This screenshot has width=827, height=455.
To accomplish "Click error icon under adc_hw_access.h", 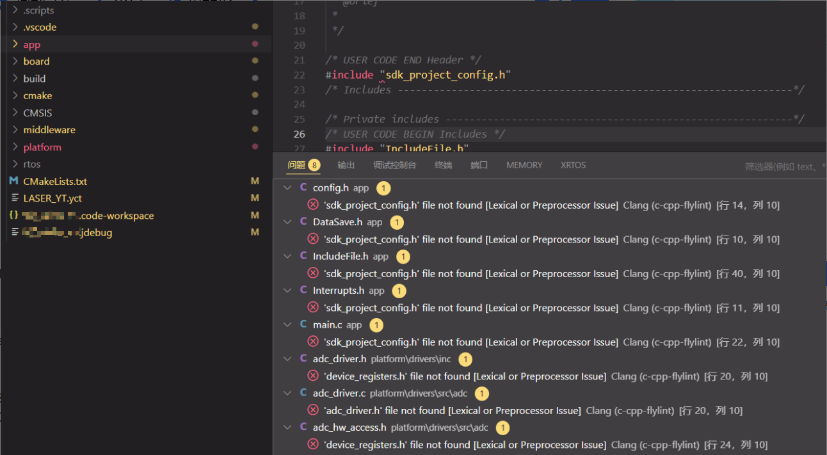I will [313, 444].
